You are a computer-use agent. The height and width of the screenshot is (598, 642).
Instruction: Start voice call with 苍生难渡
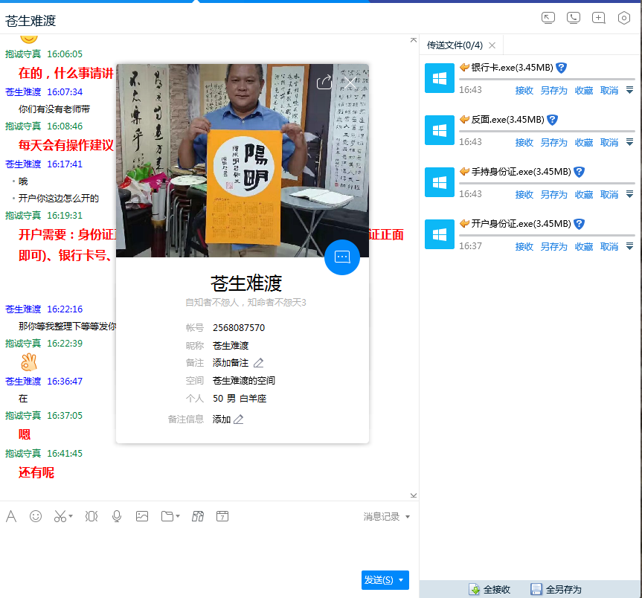[x=574, y=18]
